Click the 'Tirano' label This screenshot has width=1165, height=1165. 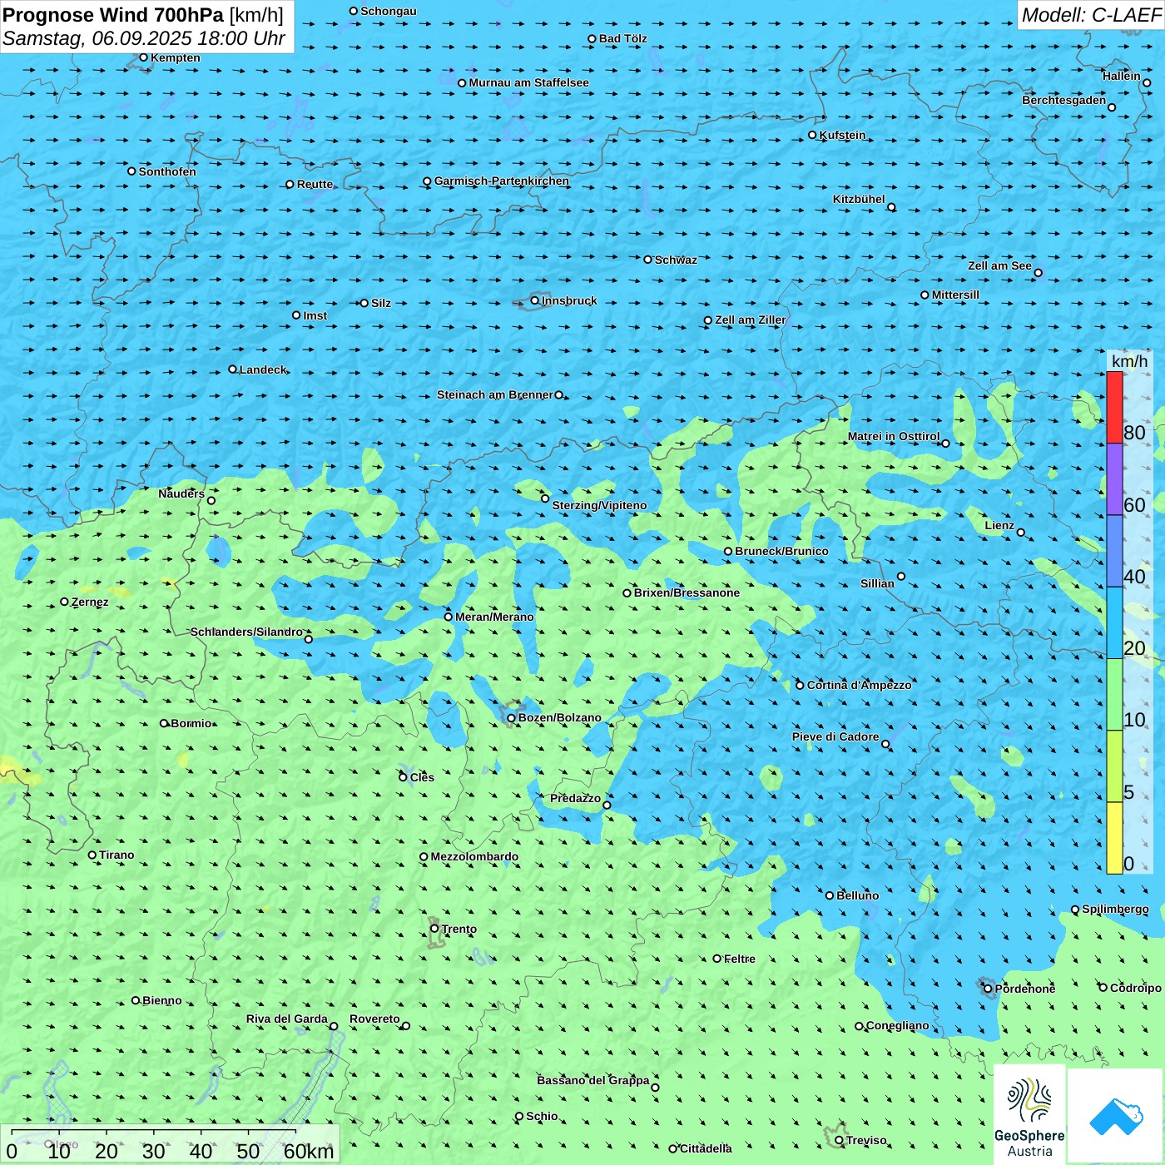tap(116, 855)
